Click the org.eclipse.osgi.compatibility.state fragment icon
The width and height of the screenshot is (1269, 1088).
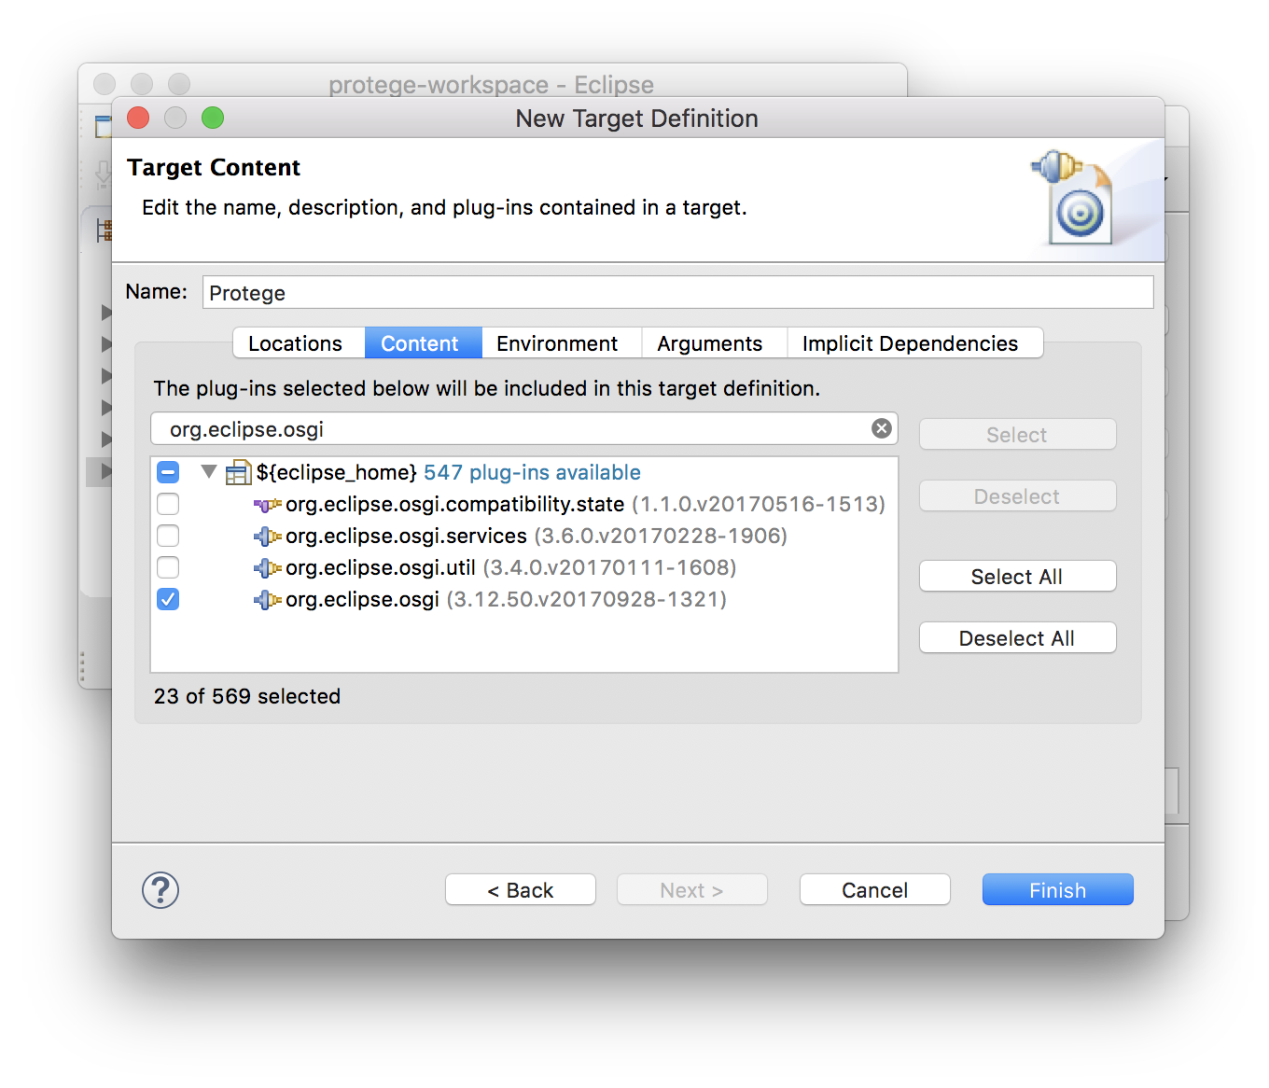pyautogui.click(x=268, y=505)
